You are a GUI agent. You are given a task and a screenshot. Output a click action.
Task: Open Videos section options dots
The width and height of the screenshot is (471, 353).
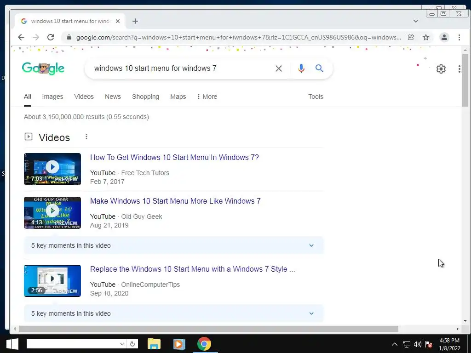pos(86,137)
